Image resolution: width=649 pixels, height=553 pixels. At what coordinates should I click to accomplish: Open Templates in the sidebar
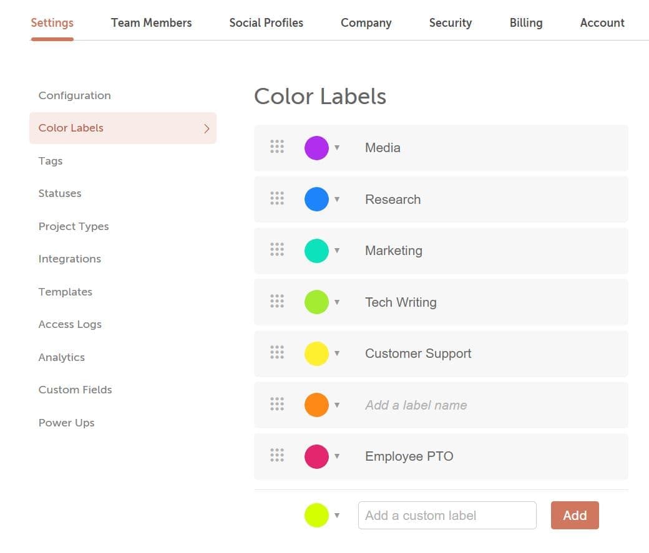[66, 292]
